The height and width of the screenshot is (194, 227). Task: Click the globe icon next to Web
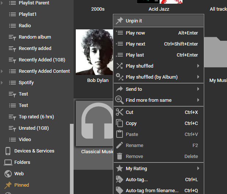pos(8,174)
